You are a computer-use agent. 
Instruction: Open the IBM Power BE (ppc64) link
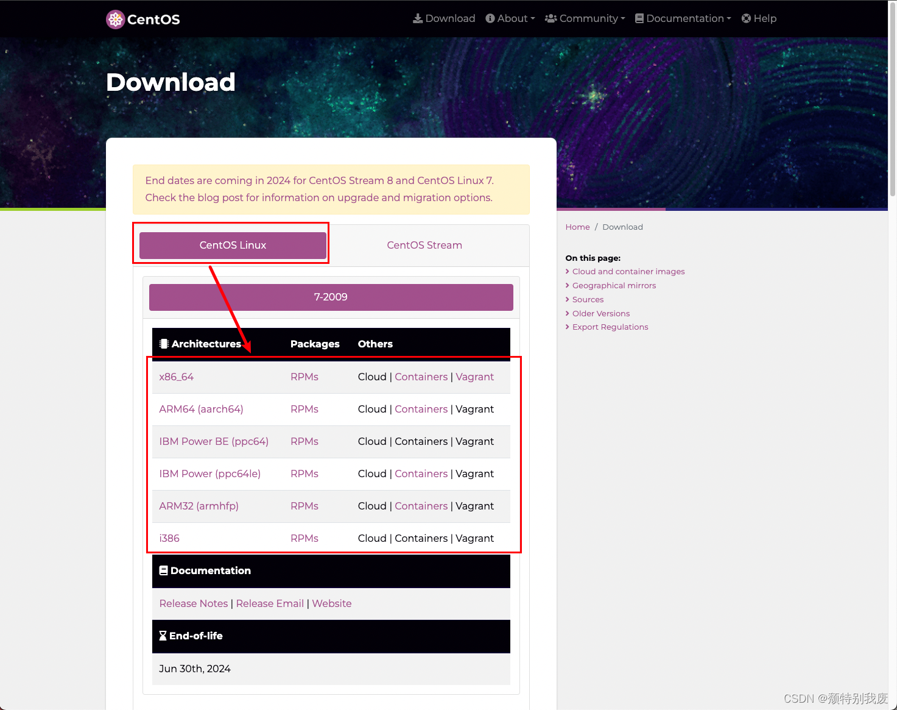click(214, 441)
